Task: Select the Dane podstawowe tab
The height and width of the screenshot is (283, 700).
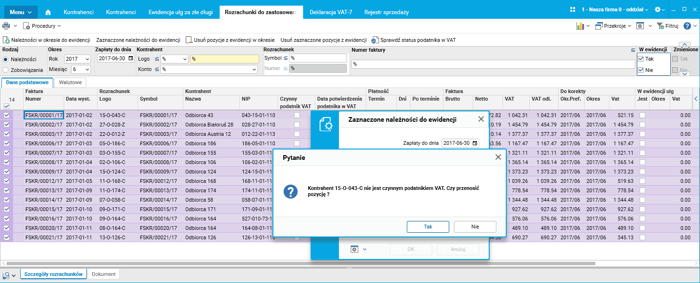Action: (27, 83)
